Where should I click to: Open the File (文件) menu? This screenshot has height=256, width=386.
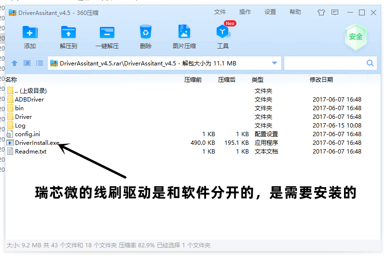click(x=220, y=12)
